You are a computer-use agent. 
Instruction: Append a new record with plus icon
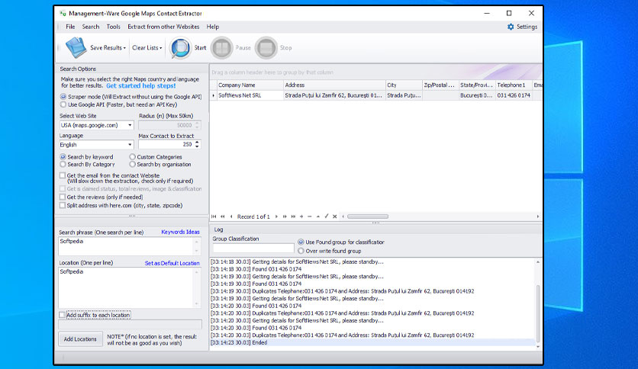[x=301, y=217]
